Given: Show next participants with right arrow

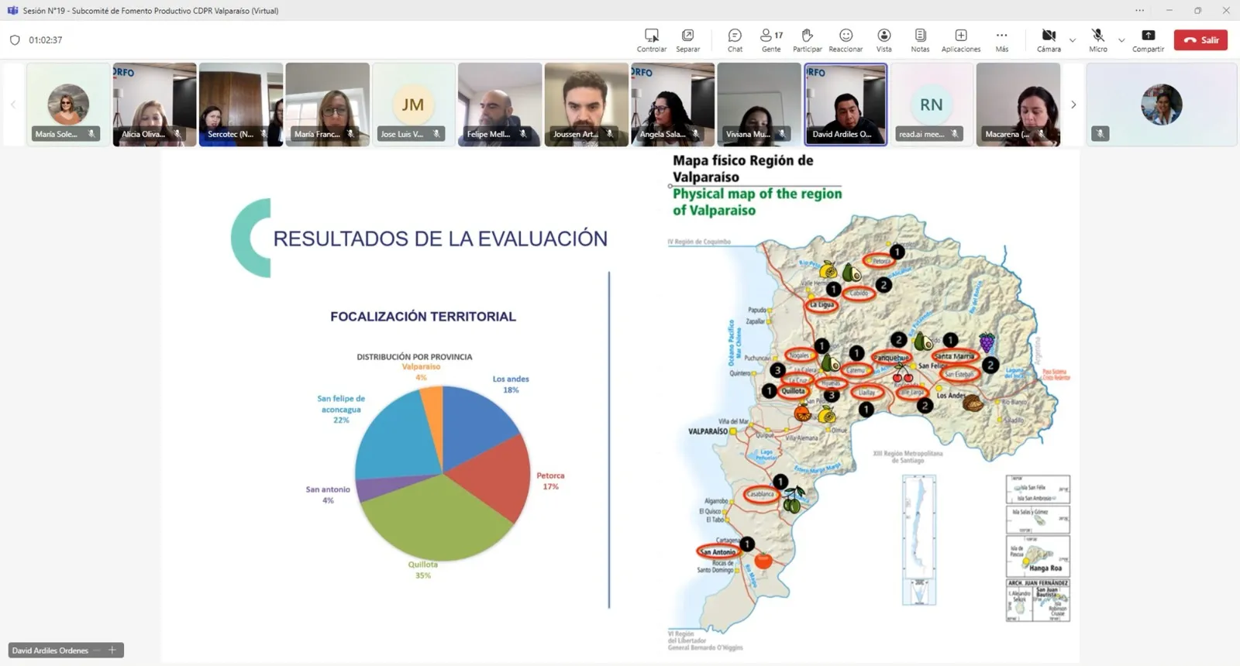Looking at the screenshot, I should coord(1073,105).
